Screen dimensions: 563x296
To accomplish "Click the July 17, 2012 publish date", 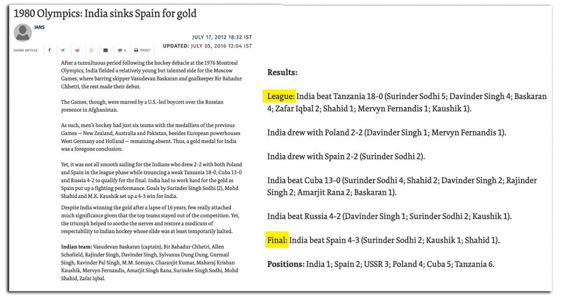I will (221, 37).
